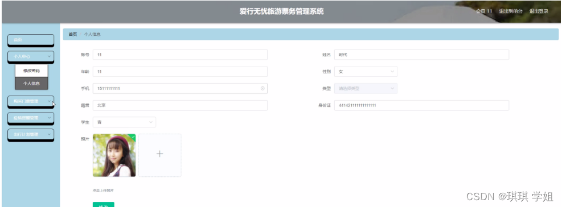Focus the 身份证 input field
Image resolution: width=562 pixels, height=207 pixels.
click(x=421, y=105)
